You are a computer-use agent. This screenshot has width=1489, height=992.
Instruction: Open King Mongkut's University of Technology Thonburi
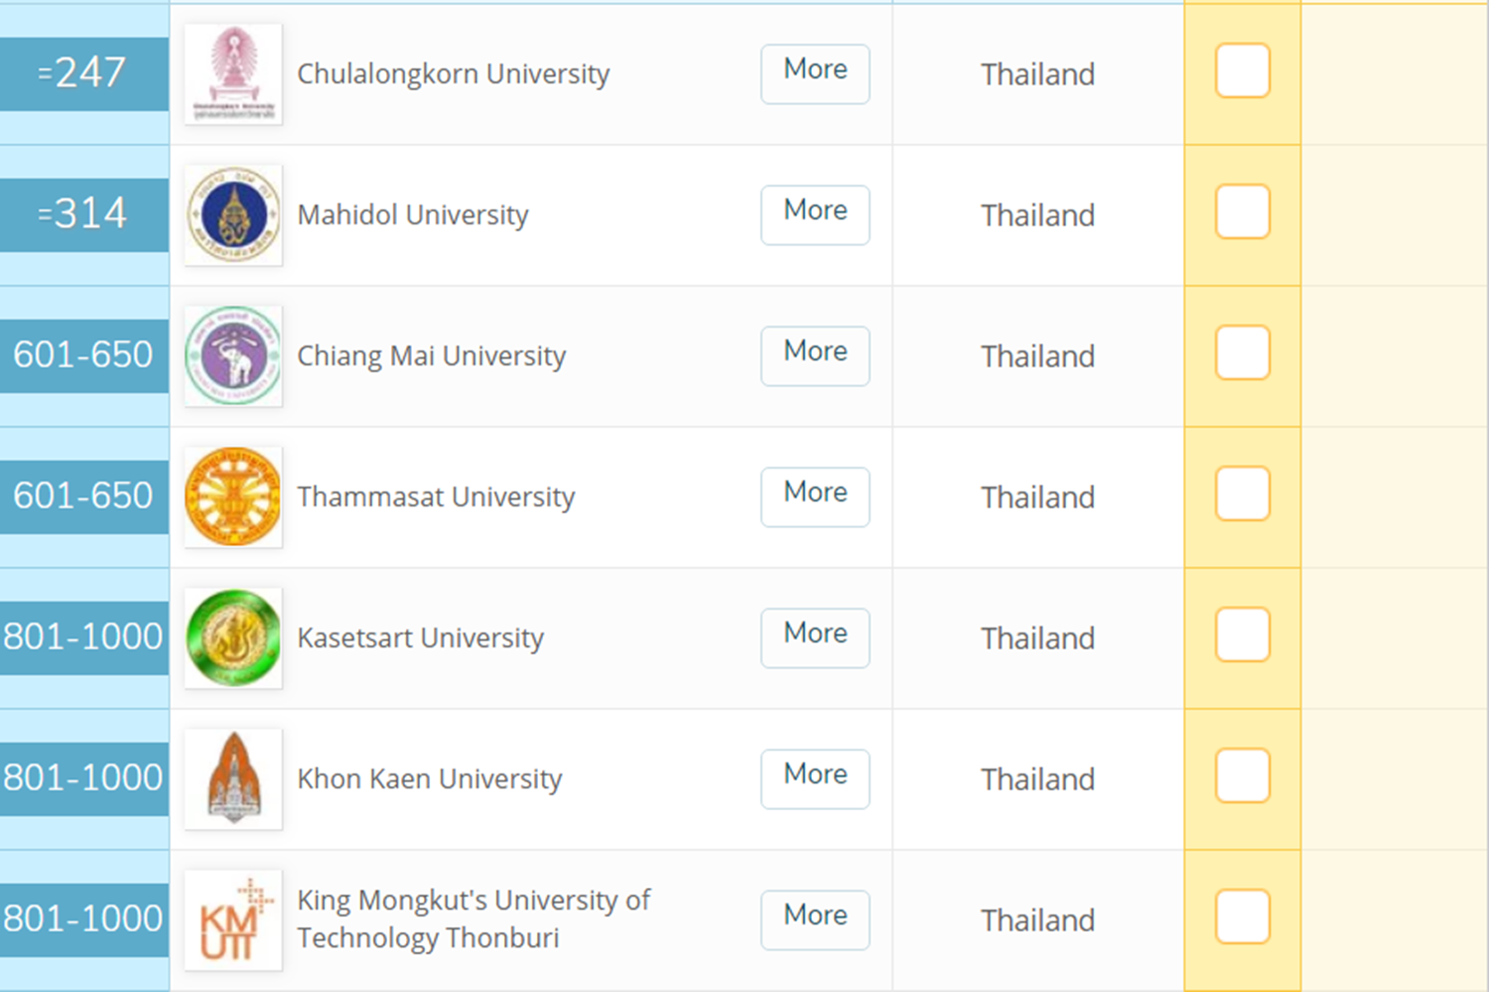coord(473,919)
